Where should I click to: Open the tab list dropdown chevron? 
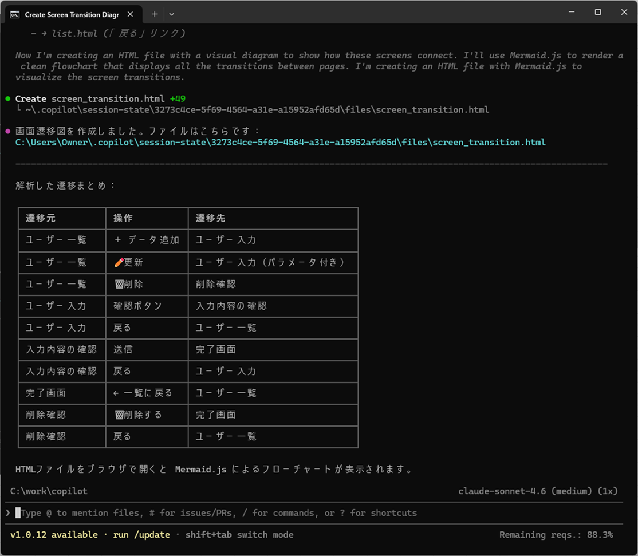coord(171,14)
